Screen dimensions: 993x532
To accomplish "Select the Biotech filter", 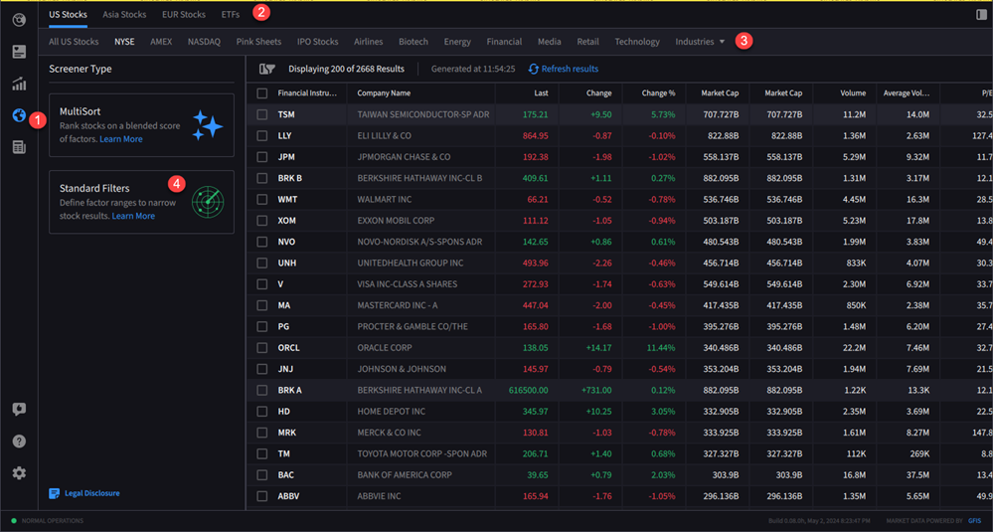I will pos(413,42).
